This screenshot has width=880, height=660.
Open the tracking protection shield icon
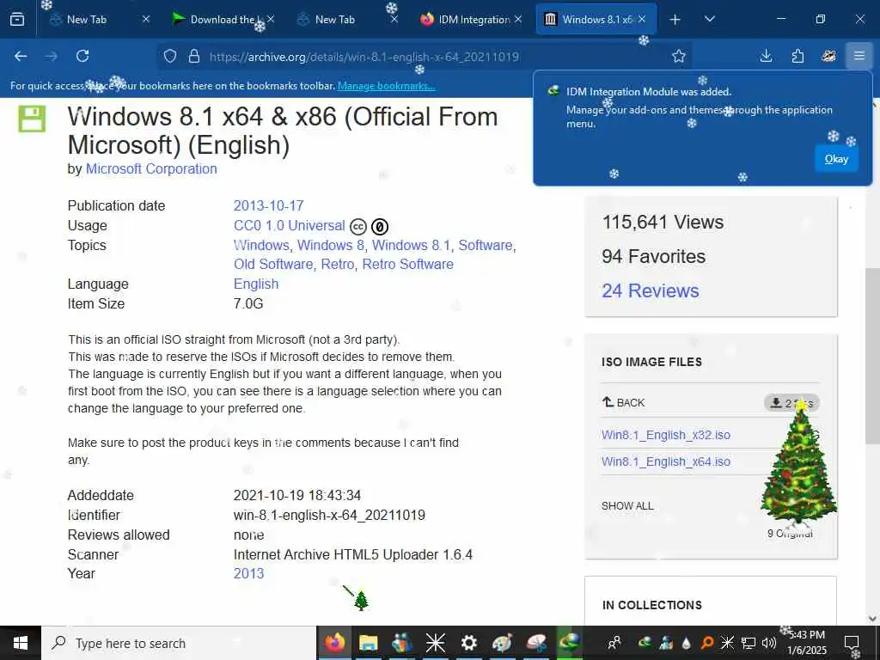170,56
